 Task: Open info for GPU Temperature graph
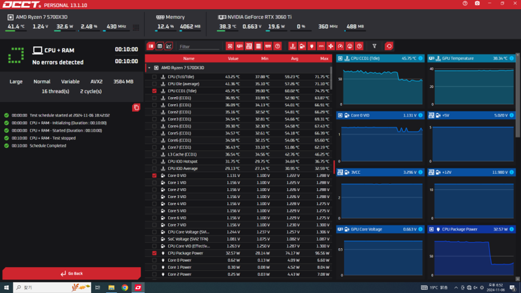click(512, 59)
